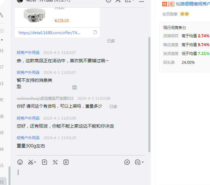Click sender 明秀户外用品 at 11:03:20
Viewport: 210px width, 185px height.
(28, 138)
